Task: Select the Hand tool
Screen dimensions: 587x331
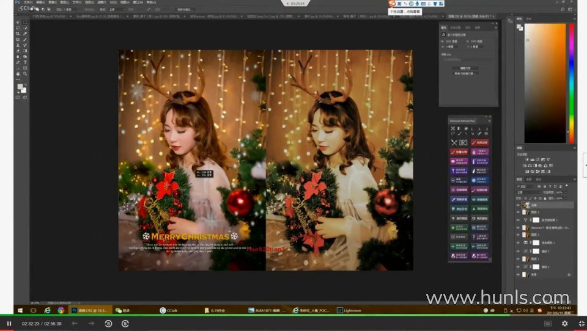Action: tap(17, 73)
